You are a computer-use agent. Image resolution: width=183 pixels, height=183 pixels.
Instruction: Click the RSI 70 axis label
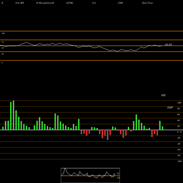click(3, 42)
